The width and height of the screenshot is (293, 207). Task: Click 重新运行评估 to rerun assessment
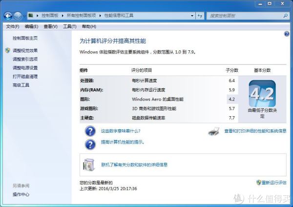274,183
